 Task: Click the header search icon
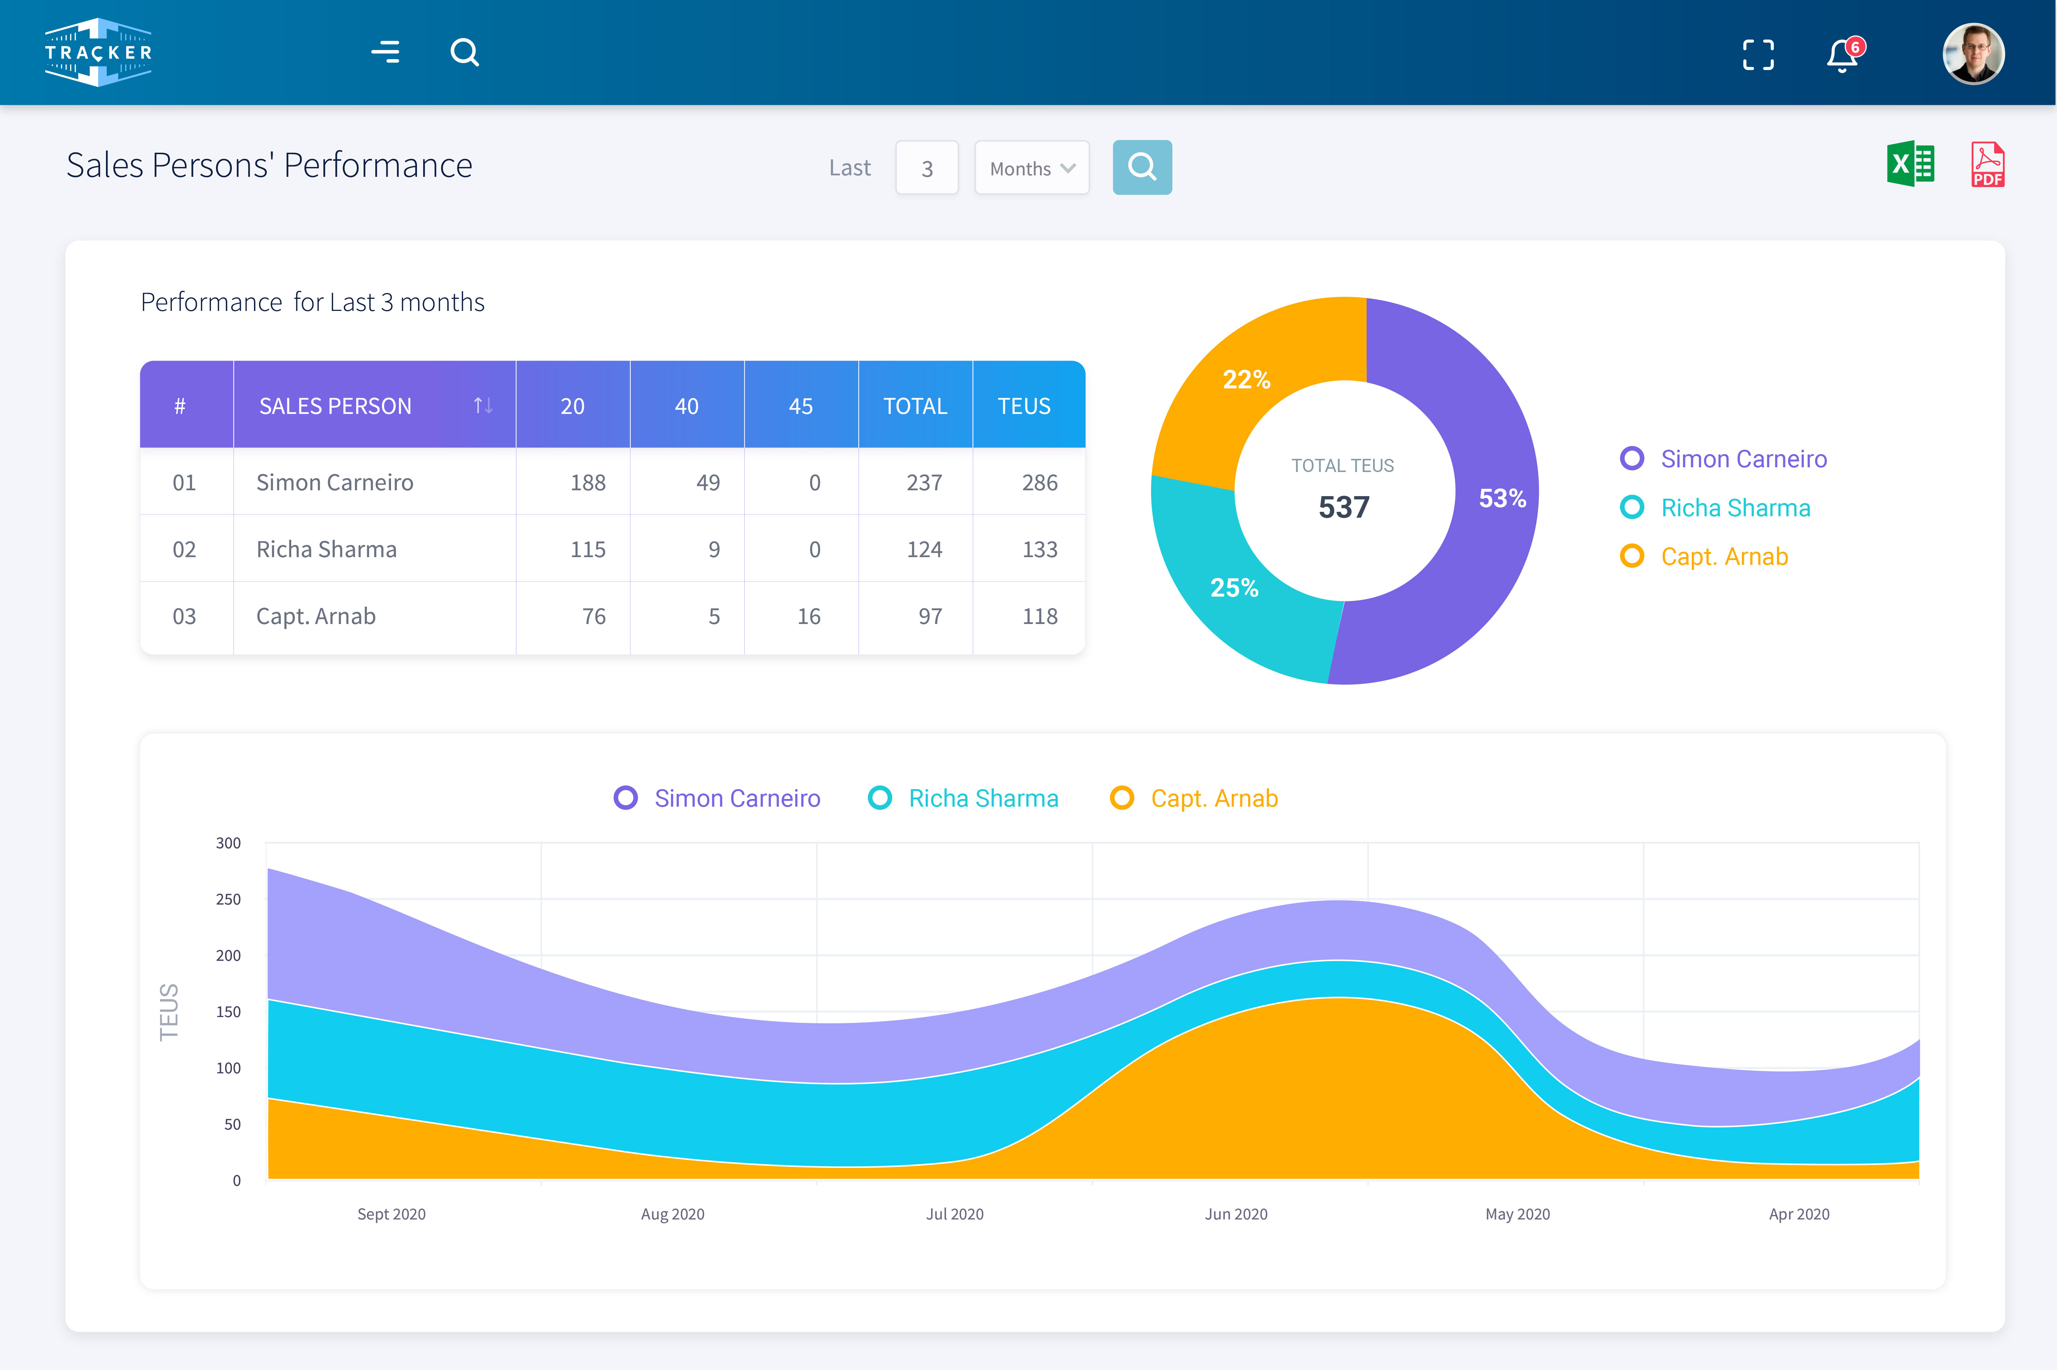tap(465, 52)
